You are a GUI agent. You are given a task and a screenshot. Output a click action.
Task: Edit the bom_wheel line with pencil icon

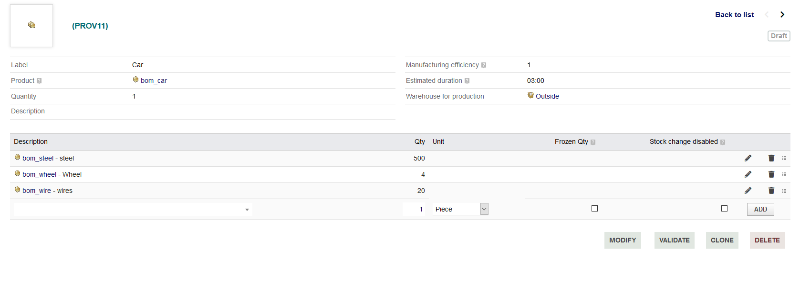(748, 174)
